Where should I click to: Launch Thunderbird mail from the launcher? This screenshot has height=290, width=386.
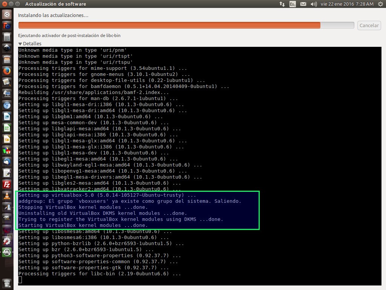tap(7, 162)
